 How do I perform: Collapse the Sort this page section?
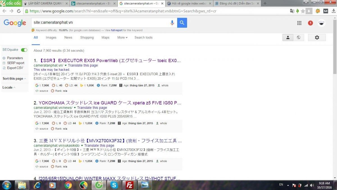point(14,79)
